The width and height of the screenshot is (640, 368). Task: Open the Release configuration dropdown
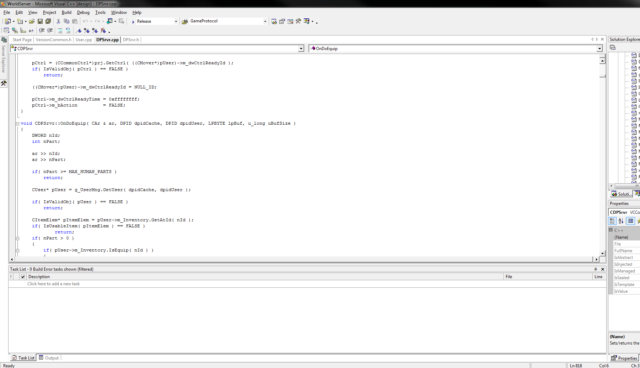point(176,21)
